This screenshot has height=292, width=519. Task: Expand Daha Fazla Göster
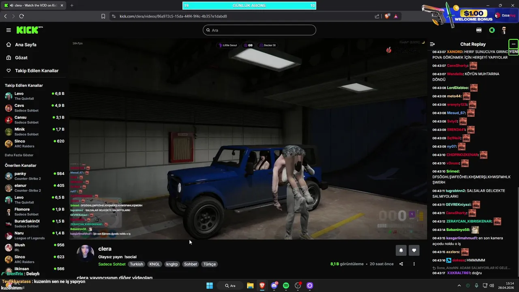pos(19,155)
